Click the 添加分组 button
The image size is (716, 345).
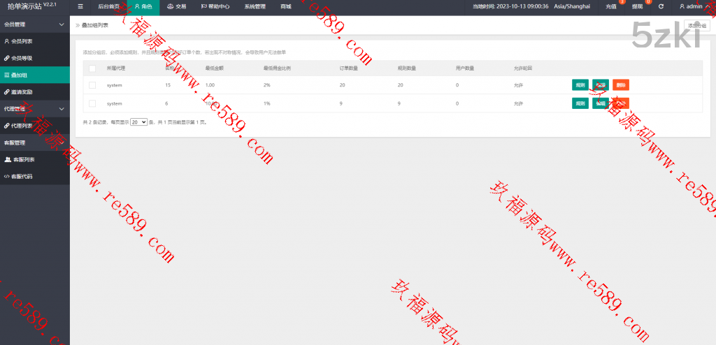click(x=697, y=26)
